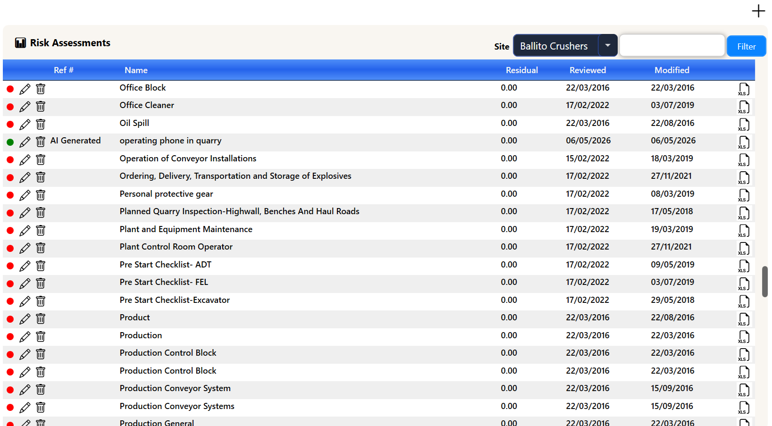The width and height of the screenshot is (772, 426).
Task: Export Plant Control Room Operator XLS
Action: click(x=744, y=249)
